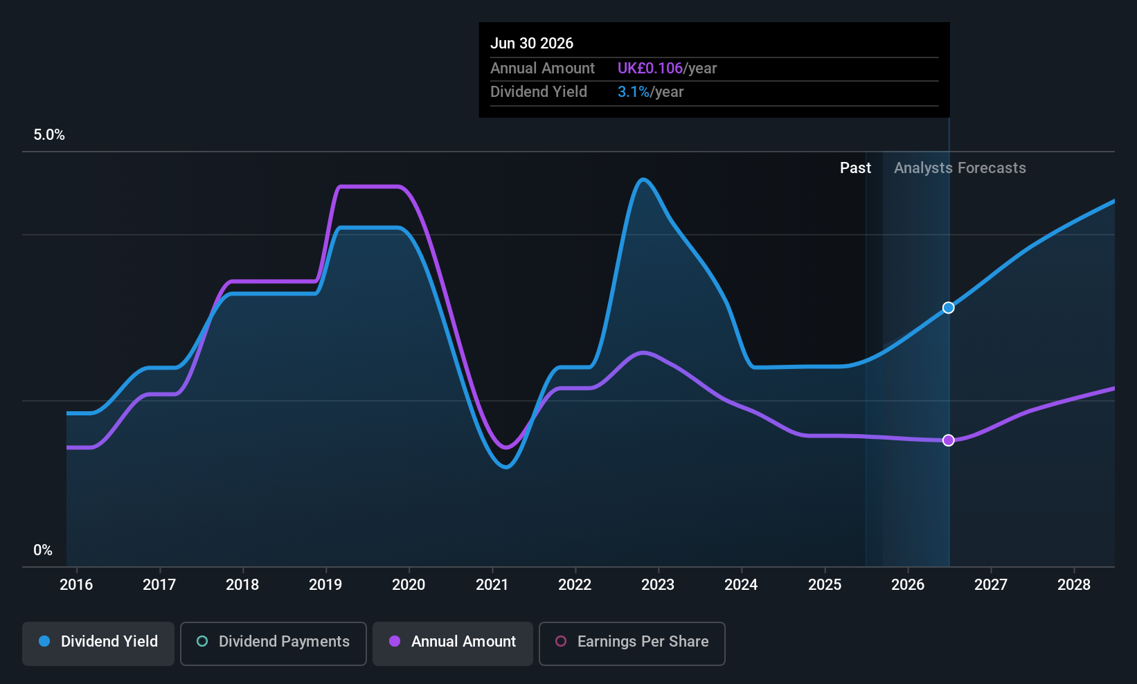Click the 2028 axis label
Viewport: 1137px width, 684px height.
point(1074,584)
